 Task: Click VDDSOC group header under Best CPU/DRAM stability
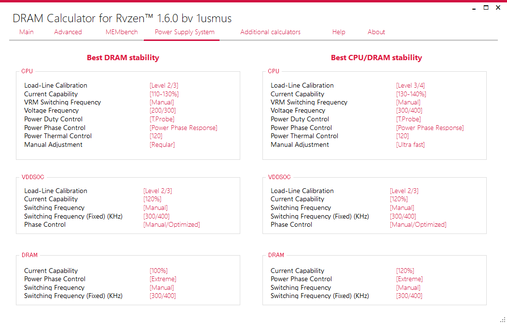pyautogui.click(x=279, y=177)
